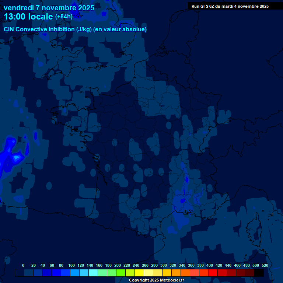Viewport: 283px width, 283px height.
Task: Click the "300" label on the legend
Action: click(164, 265)
